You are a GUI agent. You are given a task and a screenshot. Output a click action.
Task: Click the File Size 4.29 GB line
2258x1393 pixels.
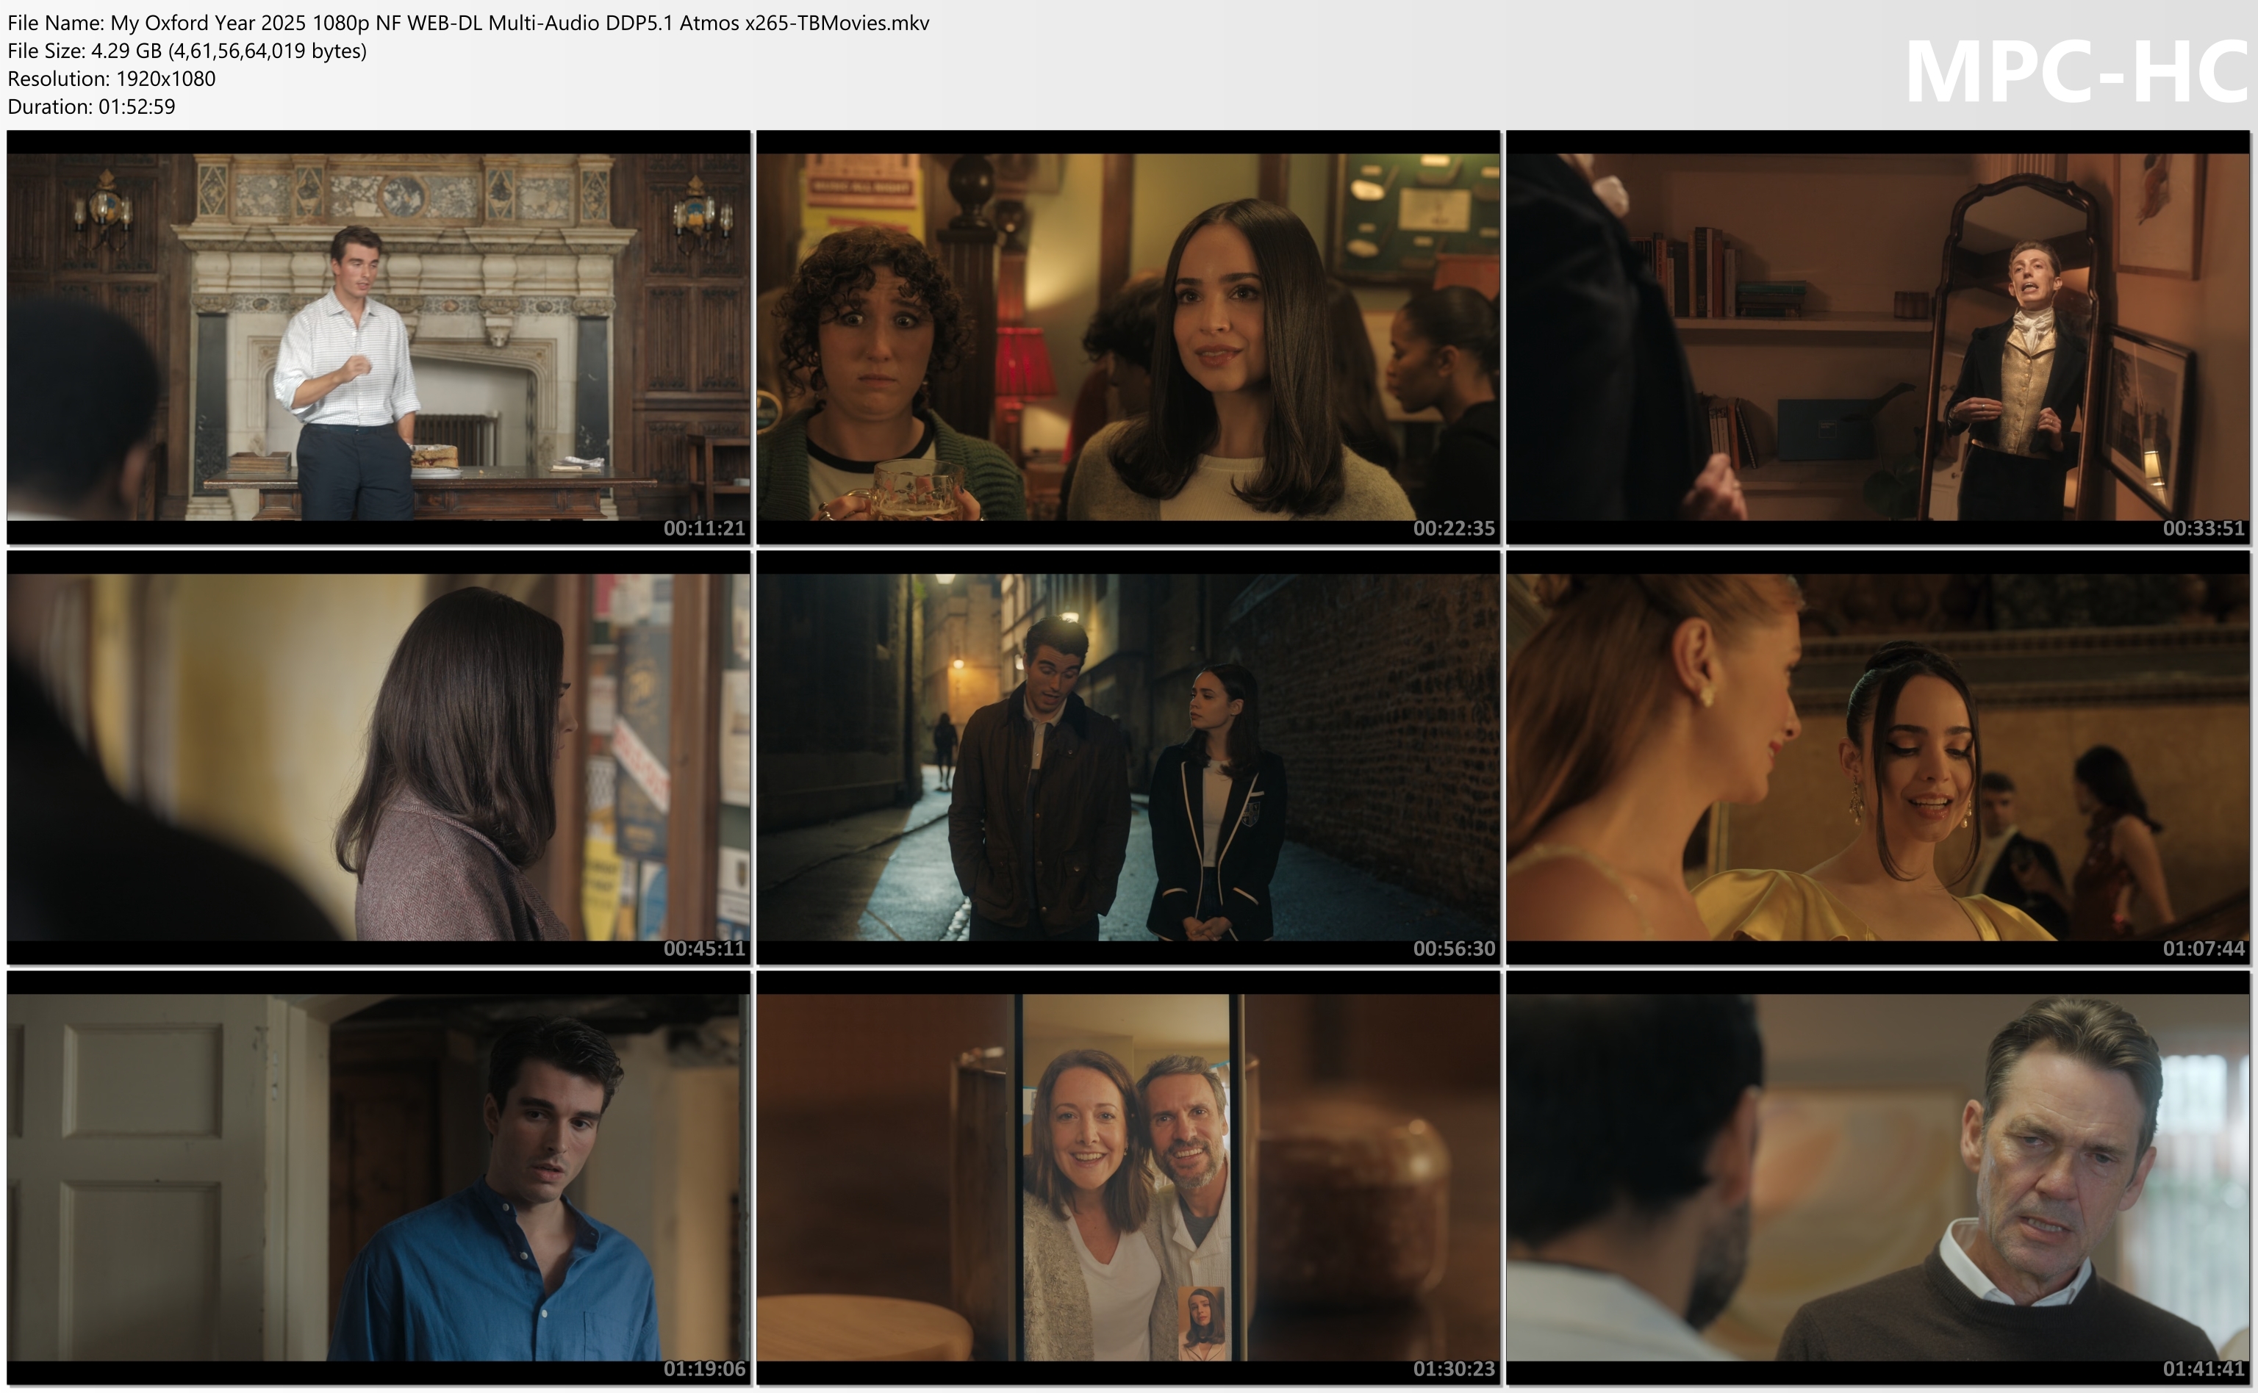click(x=187, y=51)
